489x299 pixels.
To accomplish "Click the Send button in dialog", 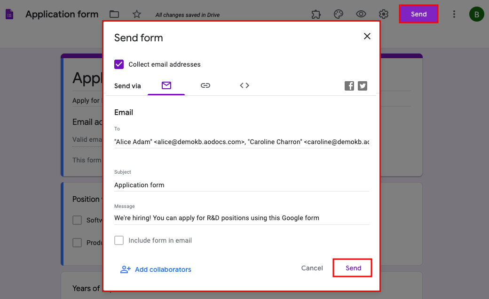I will [353, 268].
